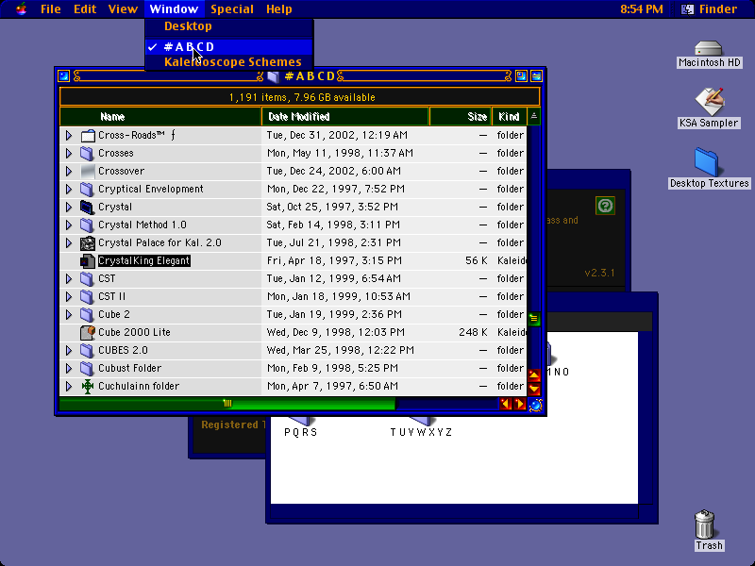Open the Special menu
This screenshot has width=755, height=566.
point(232,9)
